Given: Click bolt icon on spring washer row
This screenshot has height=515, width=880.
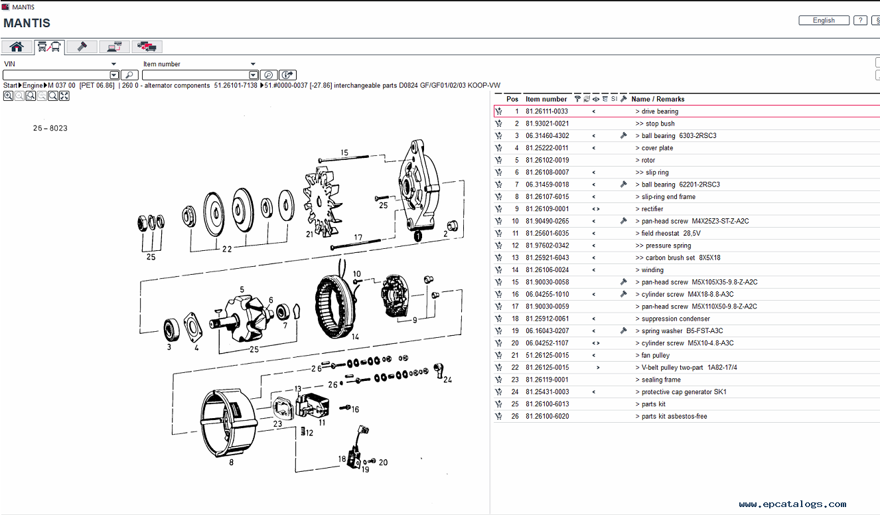Looking at the screenshot, I should tap(623, 331).
